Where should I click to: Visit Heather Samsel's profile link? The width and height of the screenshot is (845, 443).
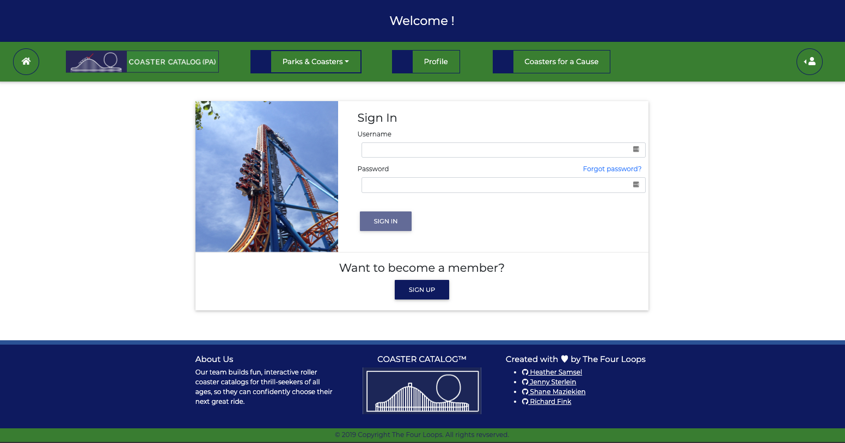click(555, 372)
